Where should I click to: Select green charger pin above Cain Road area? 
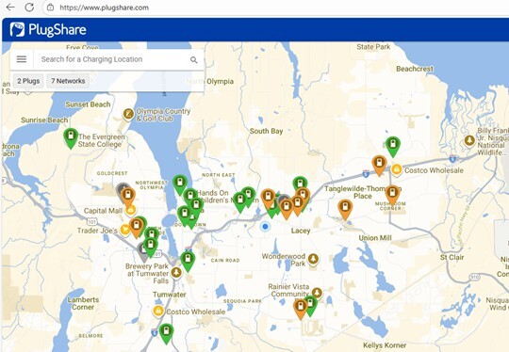(x=188, y=262)
